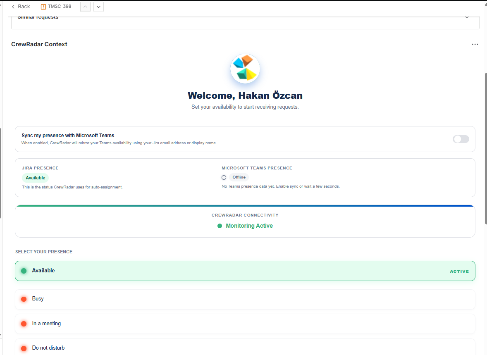Click 'This is the status CrewRadar uses' text
Image resolution: width=487 pixels, height=355 pixels.
pyautogui.click(x=72, y=187)
